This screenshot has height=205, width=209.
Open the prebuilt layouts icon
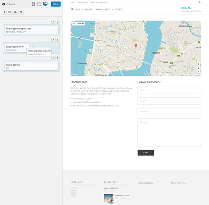pyautogui.click(x=15, y=12)
